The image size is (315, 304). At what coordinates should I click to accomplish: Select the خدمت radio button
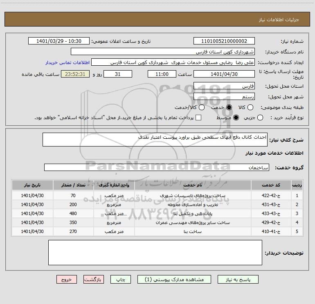click(229, 107)
